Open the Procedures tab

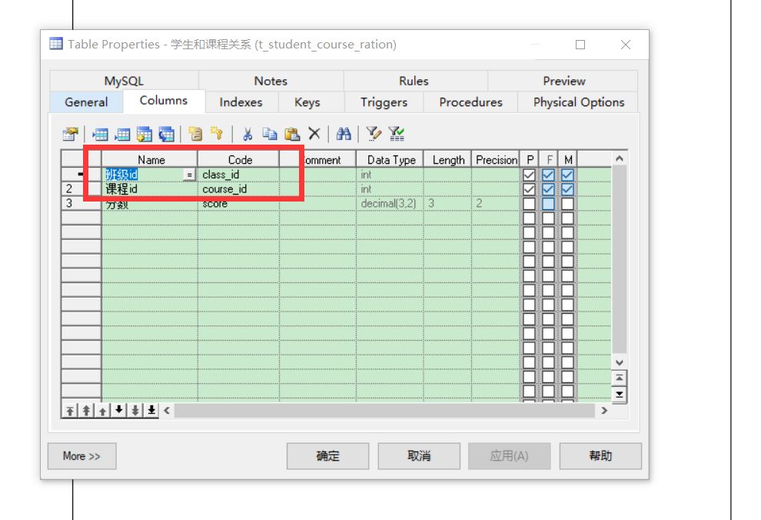click(x=470, y=102)
